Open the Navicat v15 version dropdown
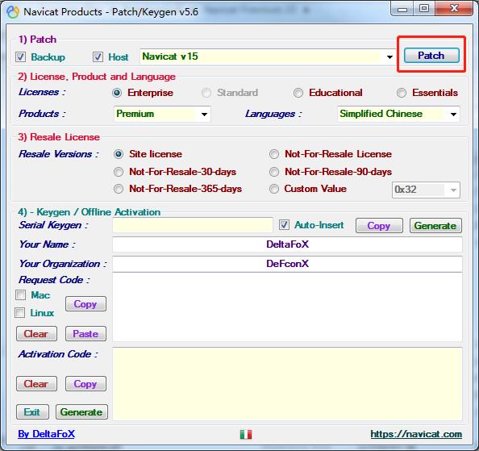479x451 pixels. click(389, 56)
